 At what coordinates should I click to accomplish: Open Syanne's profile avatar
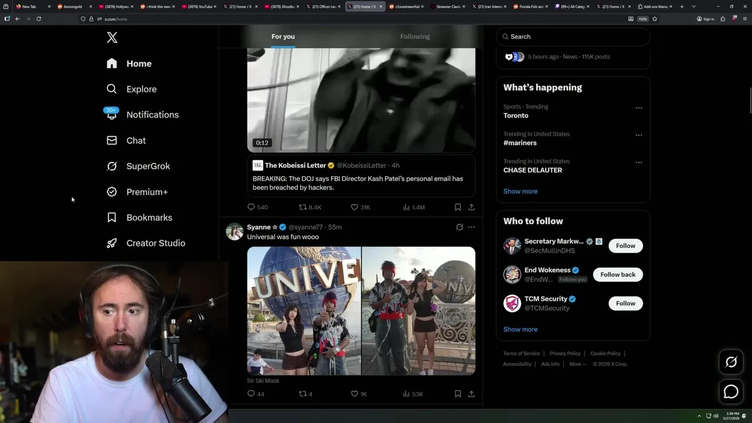tap(234, 231)
